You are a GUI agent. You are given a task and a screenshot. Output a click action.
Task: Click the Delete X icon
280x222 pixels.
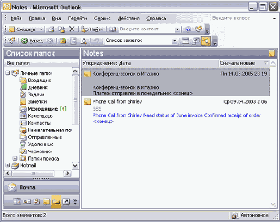[72, 29]
